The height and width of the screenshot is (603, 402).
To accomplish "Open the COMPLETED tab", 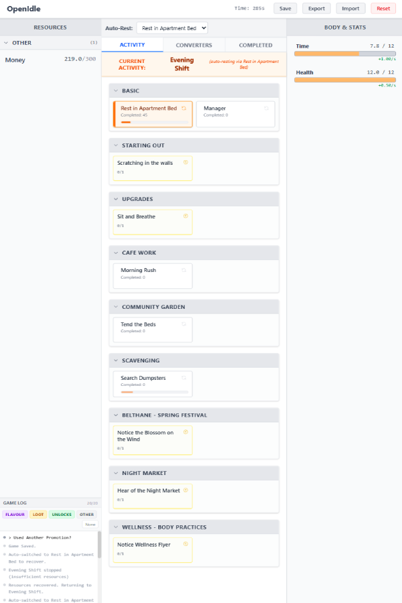I will coord(255,45).
